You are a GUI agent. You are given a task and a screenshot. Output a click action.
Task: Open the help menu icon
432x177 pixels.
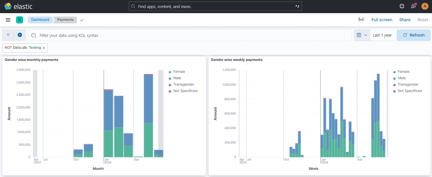pyautogui.click(x=402, y=6)
